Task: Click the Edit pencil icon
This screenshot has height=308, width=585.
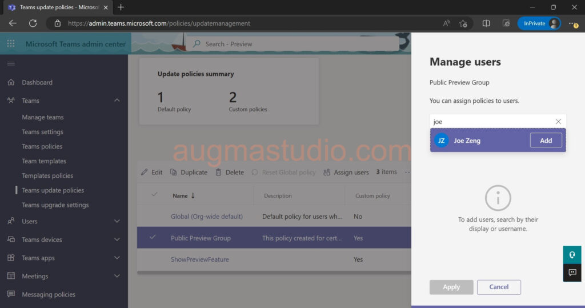Action: pyautogui.click(x=145, y=173)
